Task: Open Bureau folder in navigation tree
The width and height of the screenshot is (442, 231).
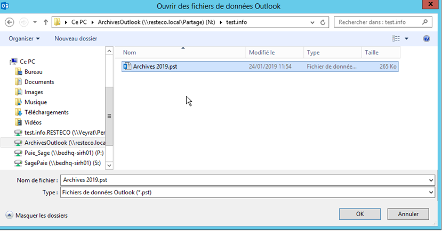Action: click(33, 72)
